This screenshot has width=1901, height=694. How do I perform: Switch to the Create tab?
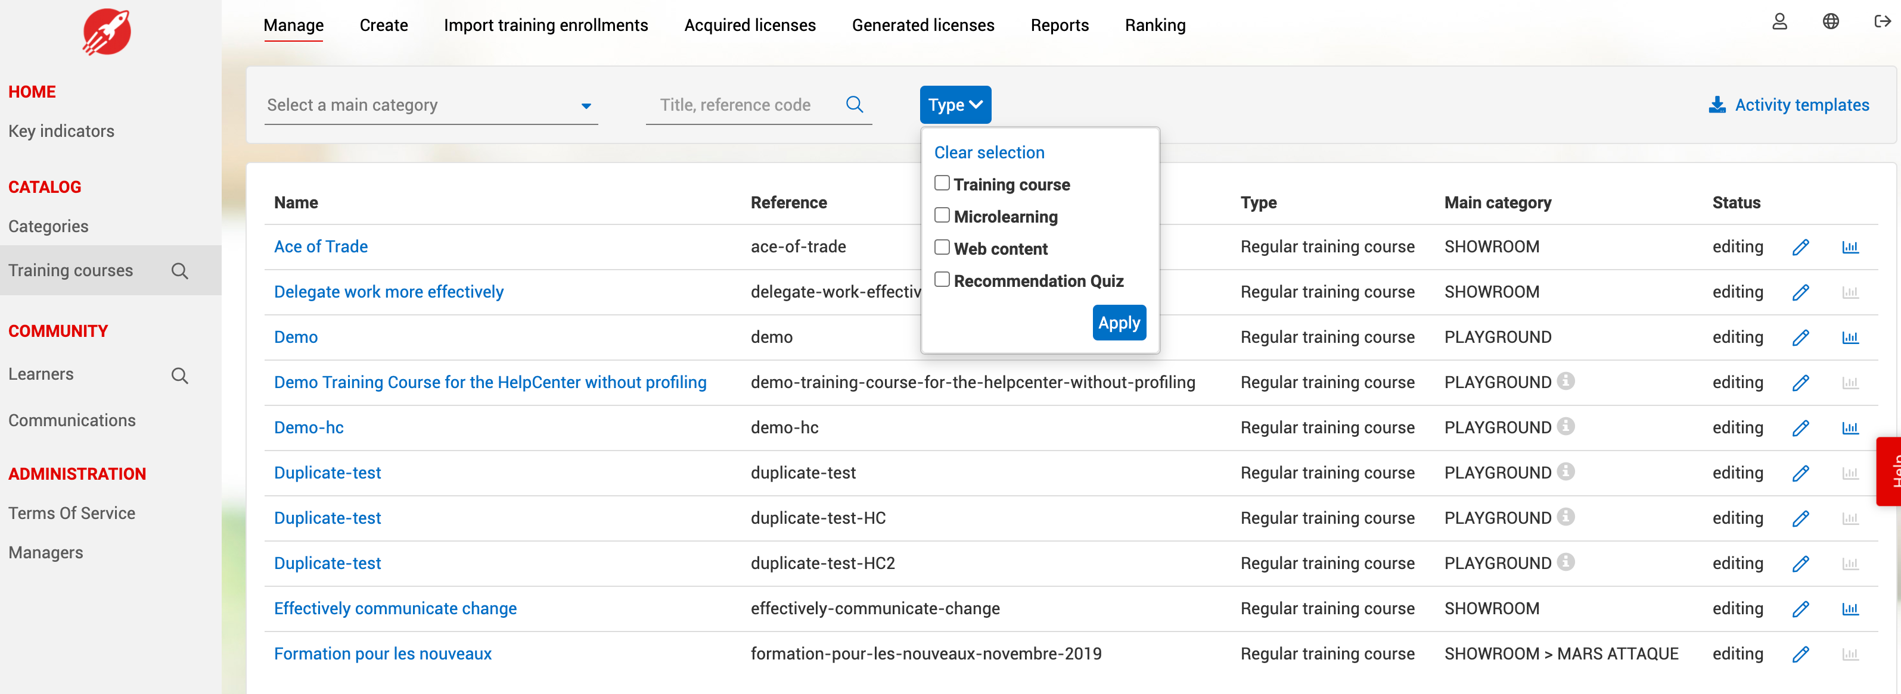coord(383,25)
